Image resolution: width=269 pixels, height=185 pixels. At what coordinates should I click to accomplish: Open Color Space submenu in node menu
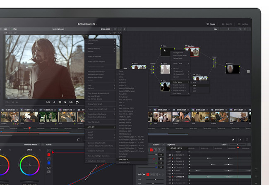pyautogui.click(x=180, y=82)
